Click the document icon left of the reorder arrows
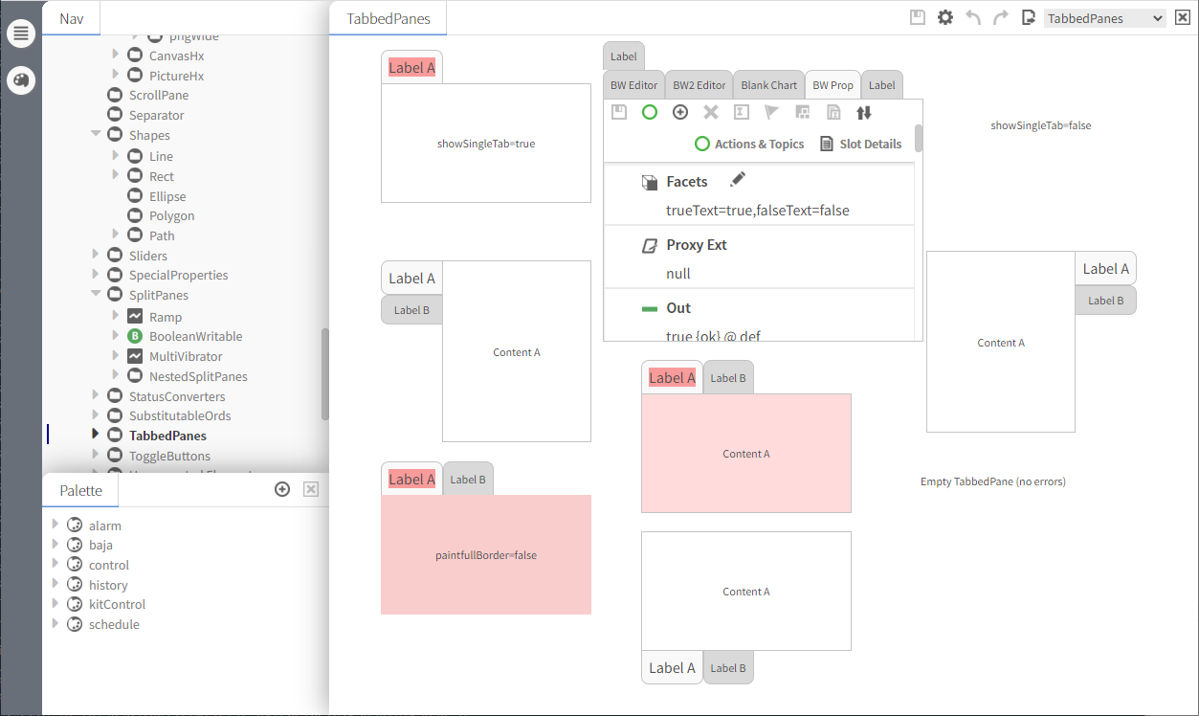The image size is (1199, 716). [x=833, y=112]
